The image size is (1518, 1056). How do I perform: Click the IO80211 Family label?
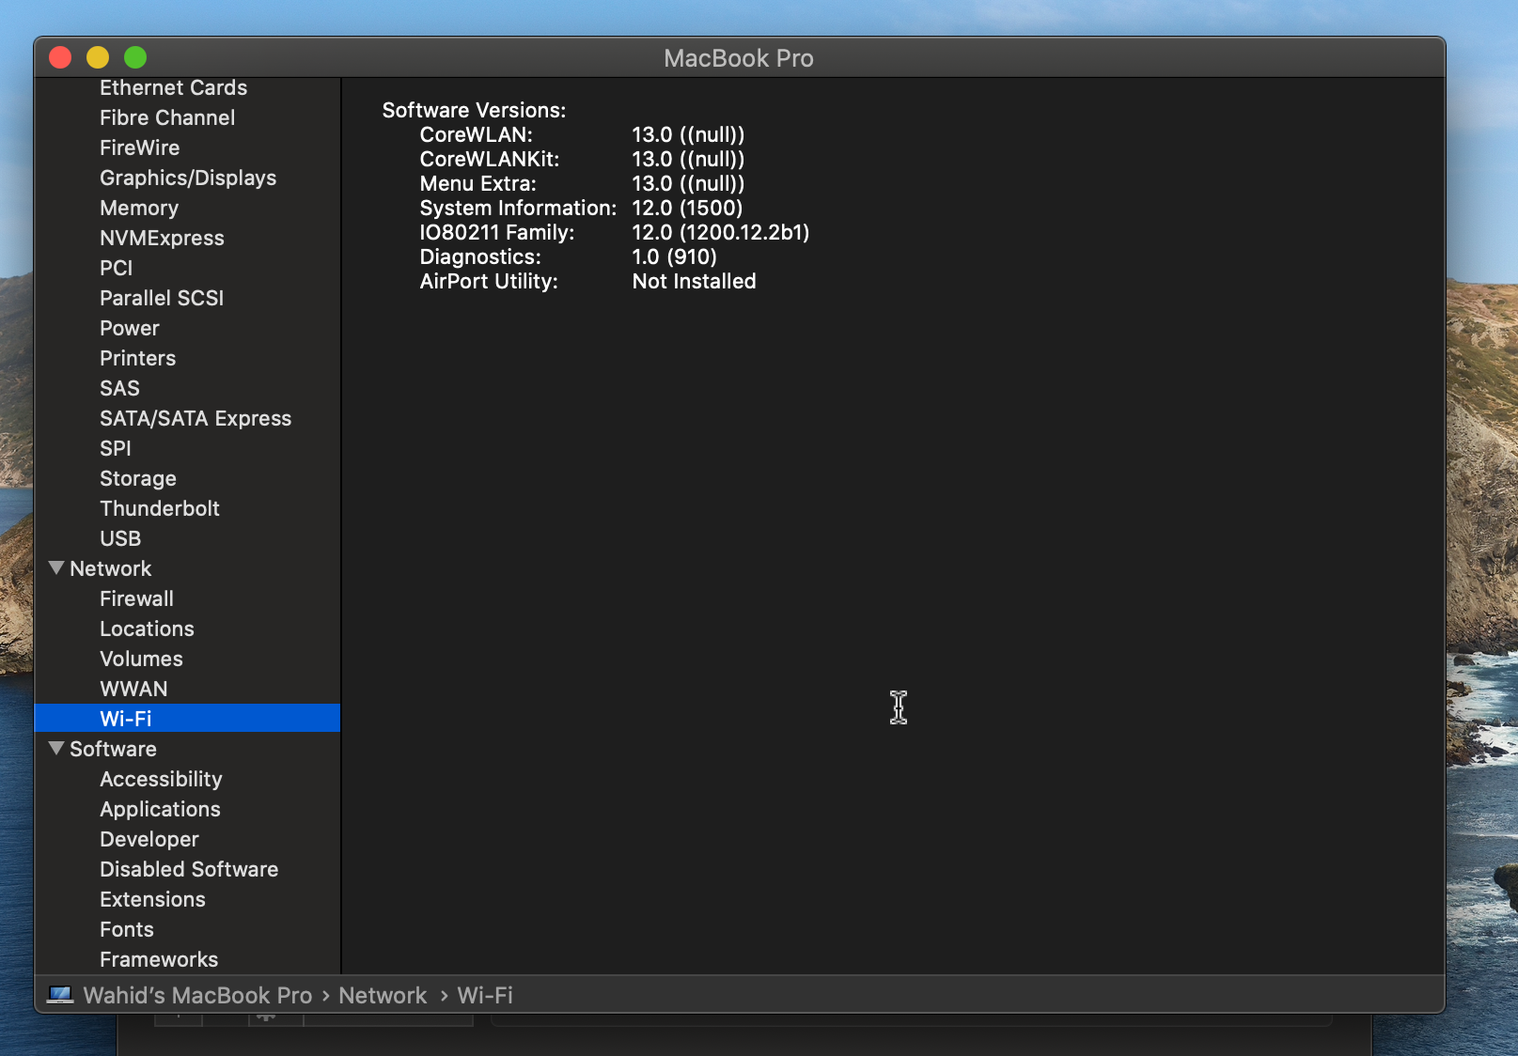pos(497,232)
